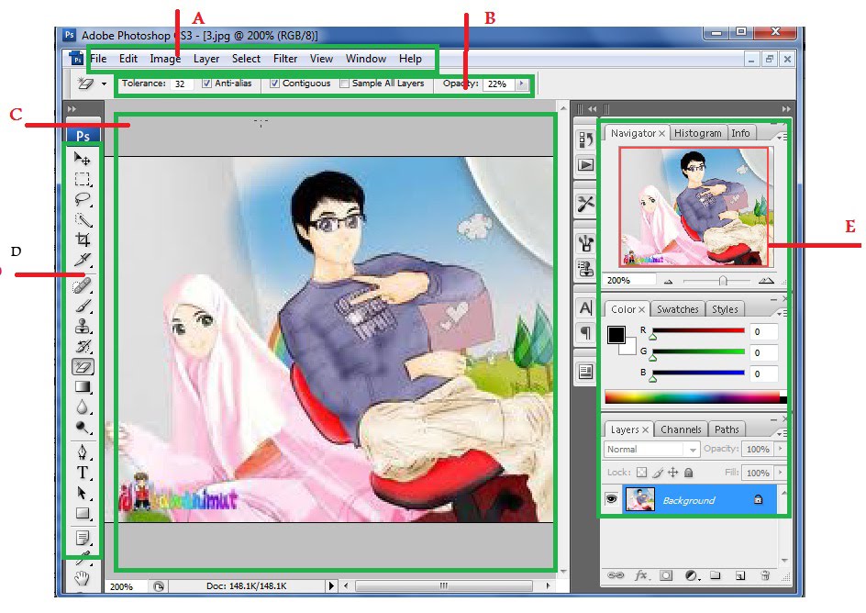866x613 pixels.
Task: Click the delete layer trash icon
Action: click(764, 576)
